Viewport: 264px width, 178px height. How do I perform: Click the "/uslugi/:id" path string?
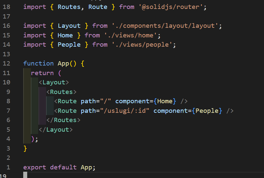[x=125, y=111]
